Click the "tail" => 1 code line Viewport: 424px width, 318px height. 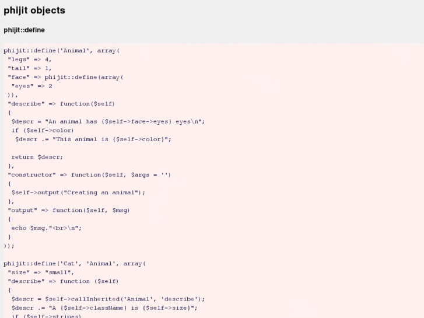[x=30, y=68]
